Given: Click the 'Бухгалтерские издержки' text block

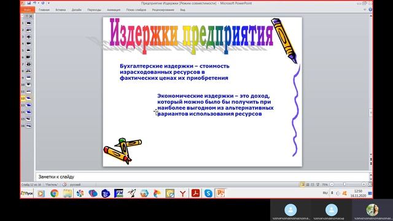Looking at the screenshot, I should click(174, 72).
